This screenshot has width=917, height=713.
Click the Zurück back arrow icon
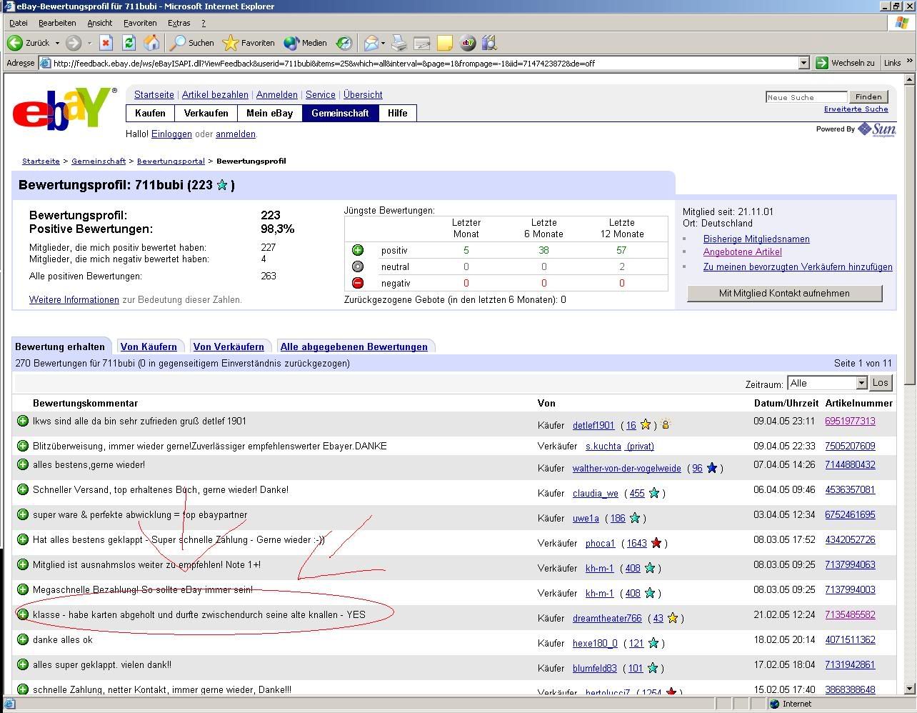(x=16, y=43)
